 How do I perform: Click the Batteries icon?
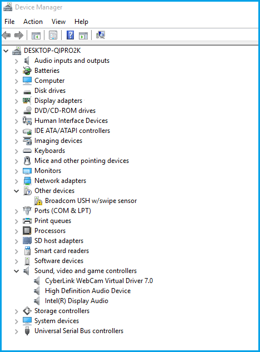click(x=27, y=71)
